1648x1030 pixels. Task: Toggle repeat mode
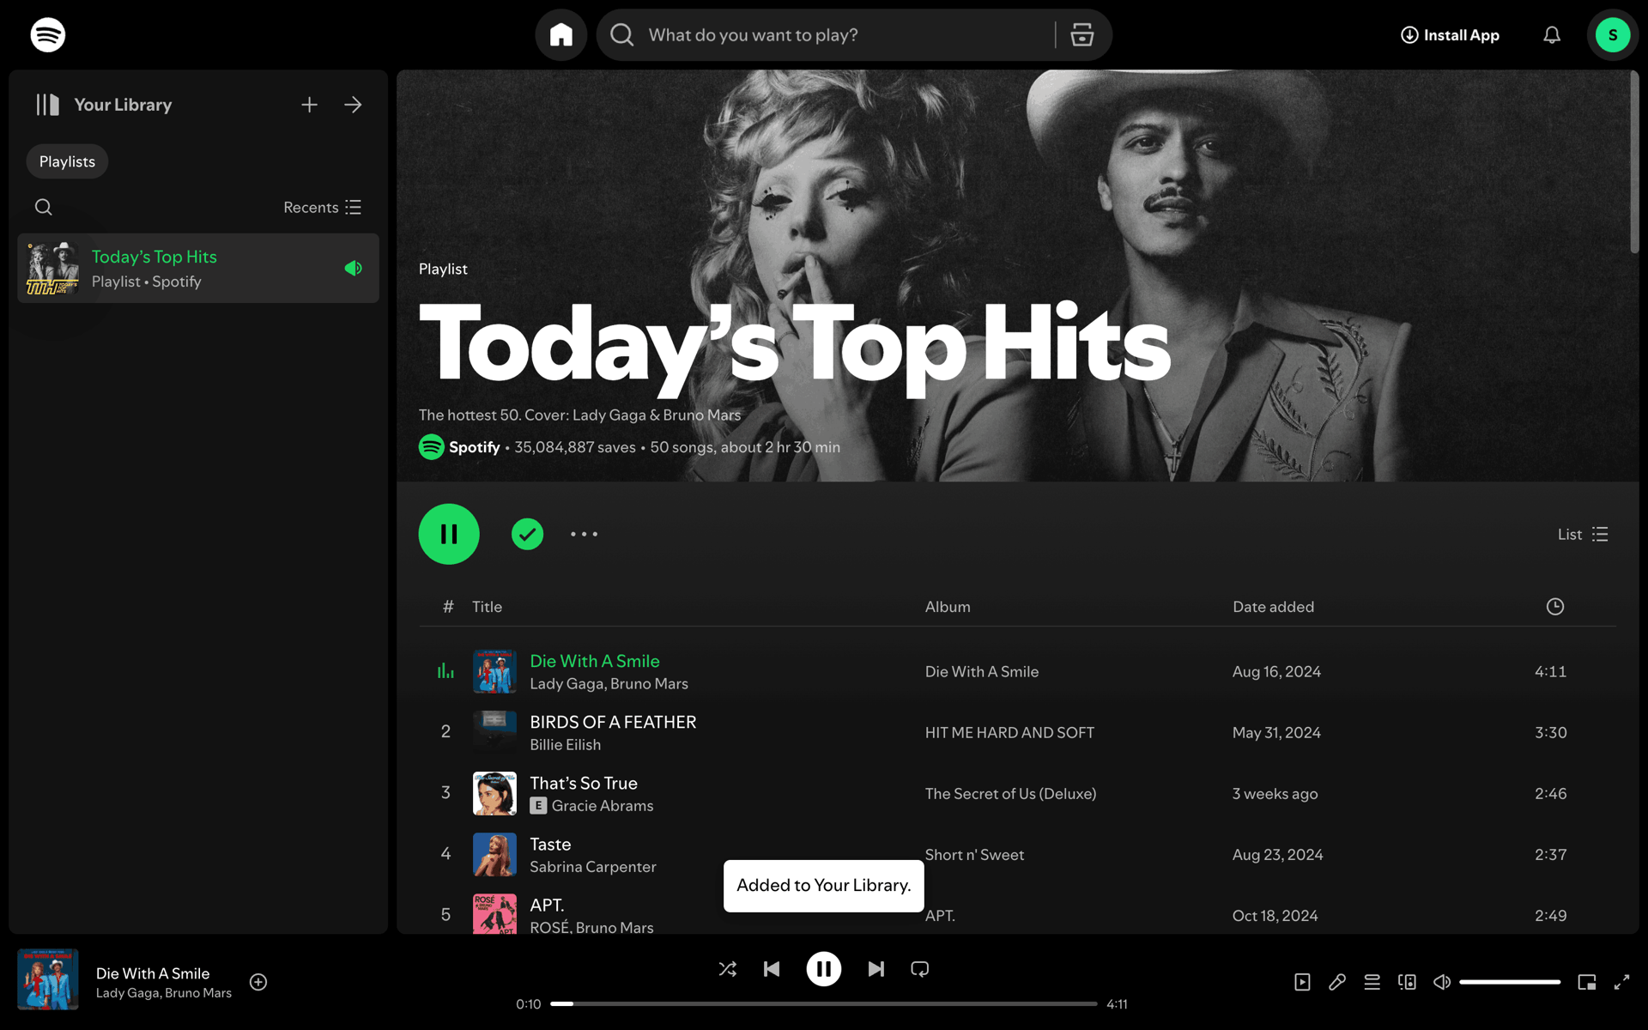click(x=920, y=969)
